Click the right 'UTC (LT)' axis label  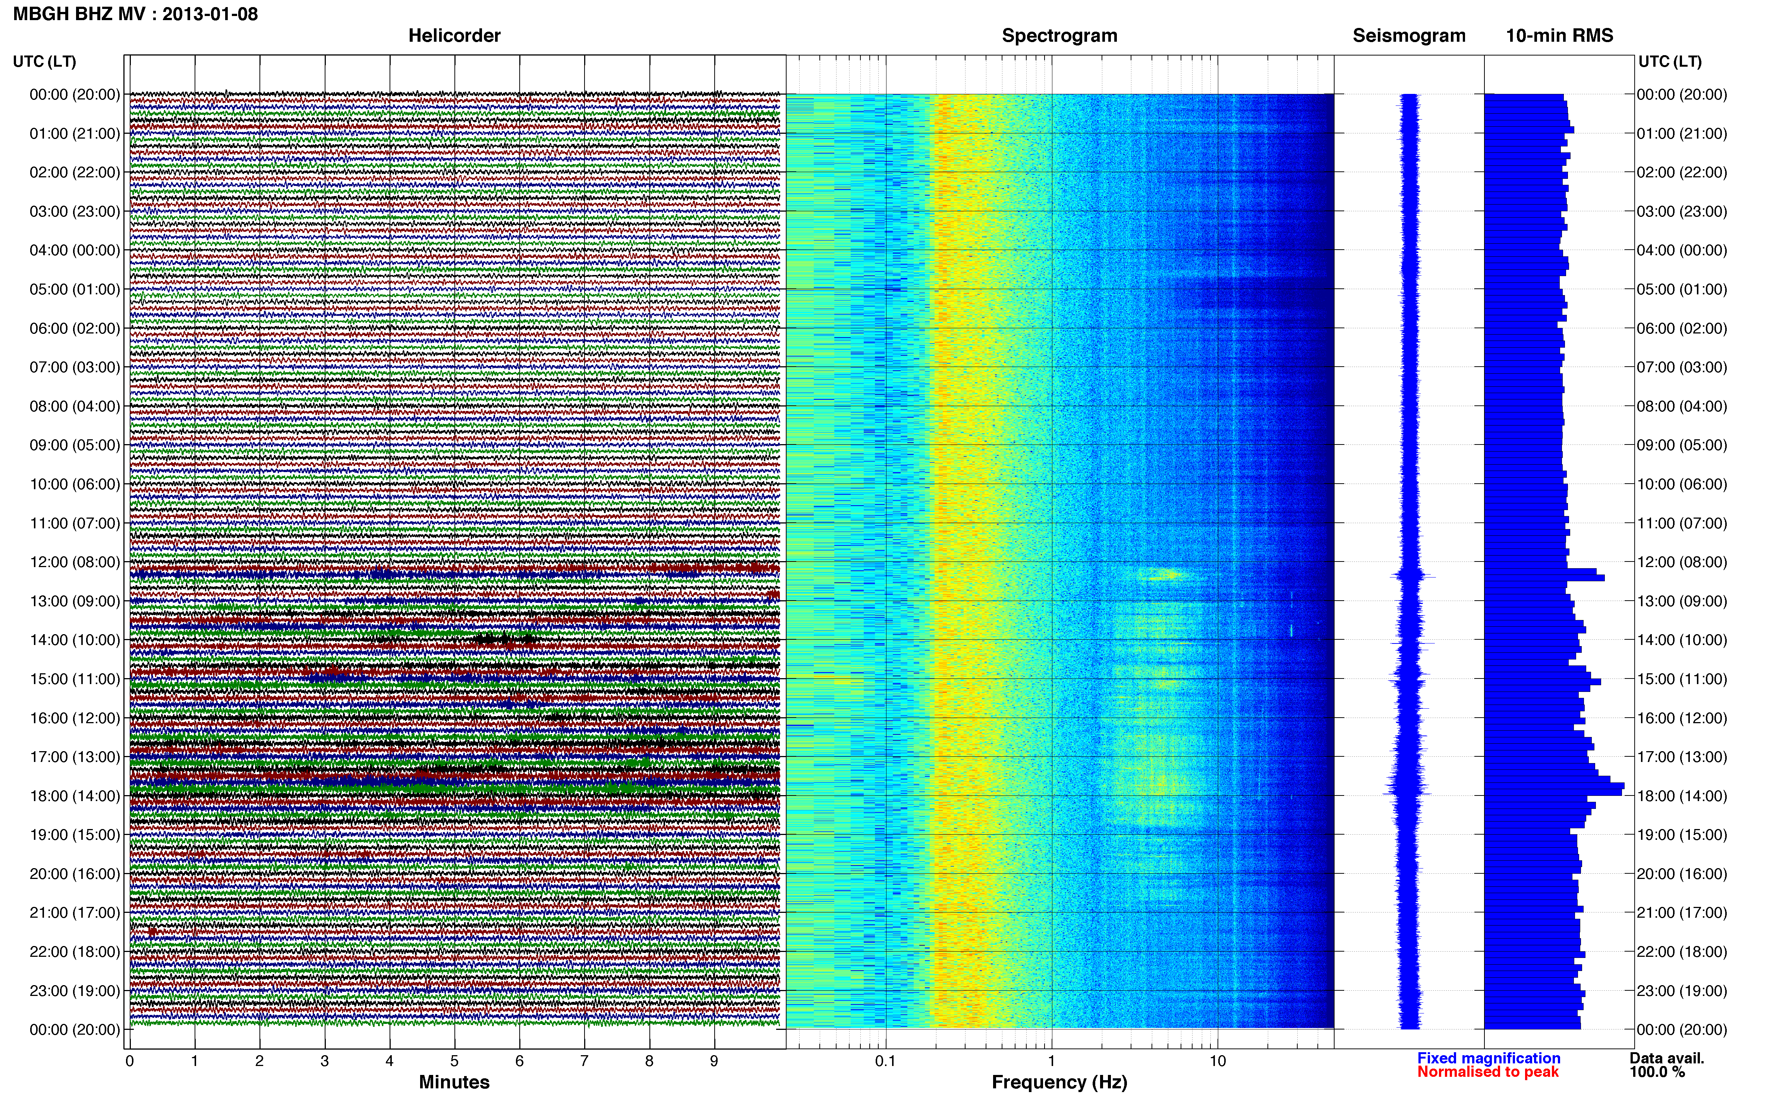point(1670,61)
